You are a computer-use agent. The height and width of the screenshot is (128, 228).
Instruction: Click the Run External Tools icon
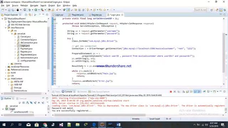pos(42,10)
